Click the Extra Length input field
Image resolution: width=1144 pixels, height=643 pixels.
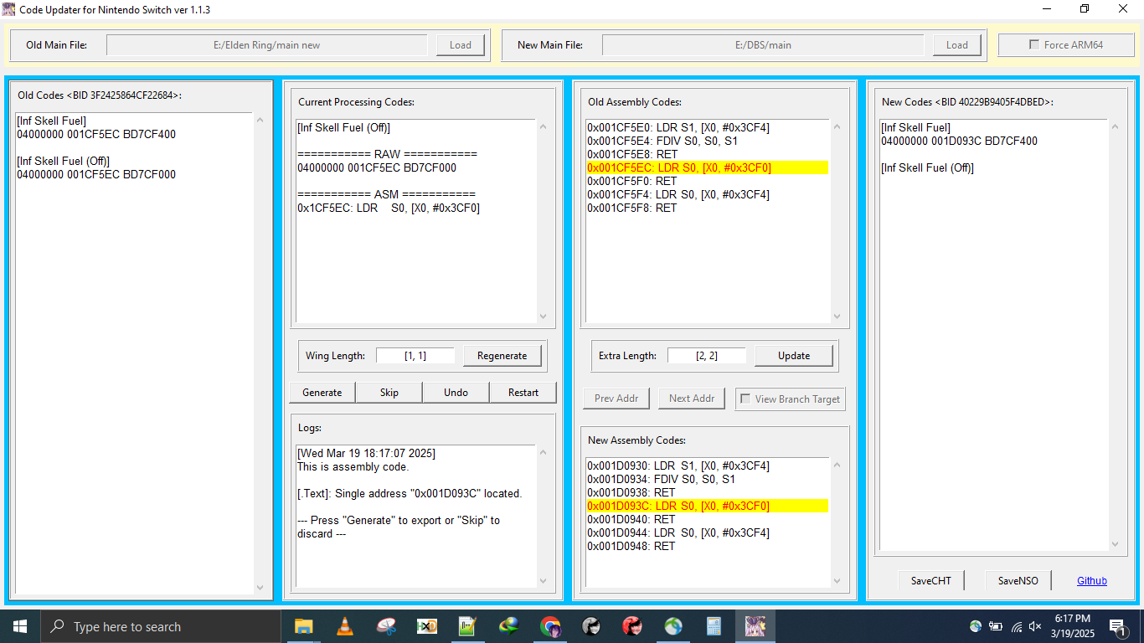706,356
